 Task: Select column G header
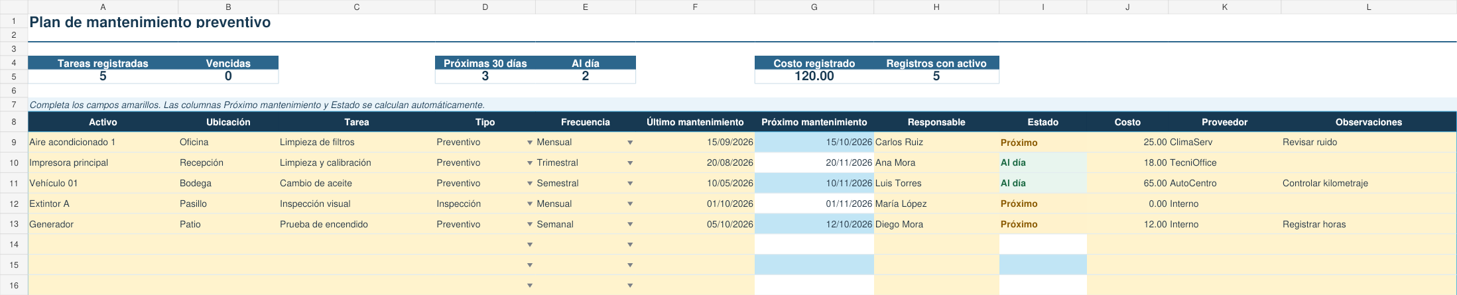point(814,7)
